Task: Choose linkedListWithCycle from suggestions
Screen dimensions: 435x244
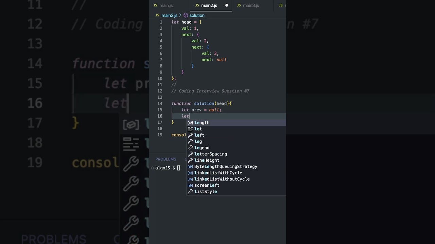Action: point(236,173)
